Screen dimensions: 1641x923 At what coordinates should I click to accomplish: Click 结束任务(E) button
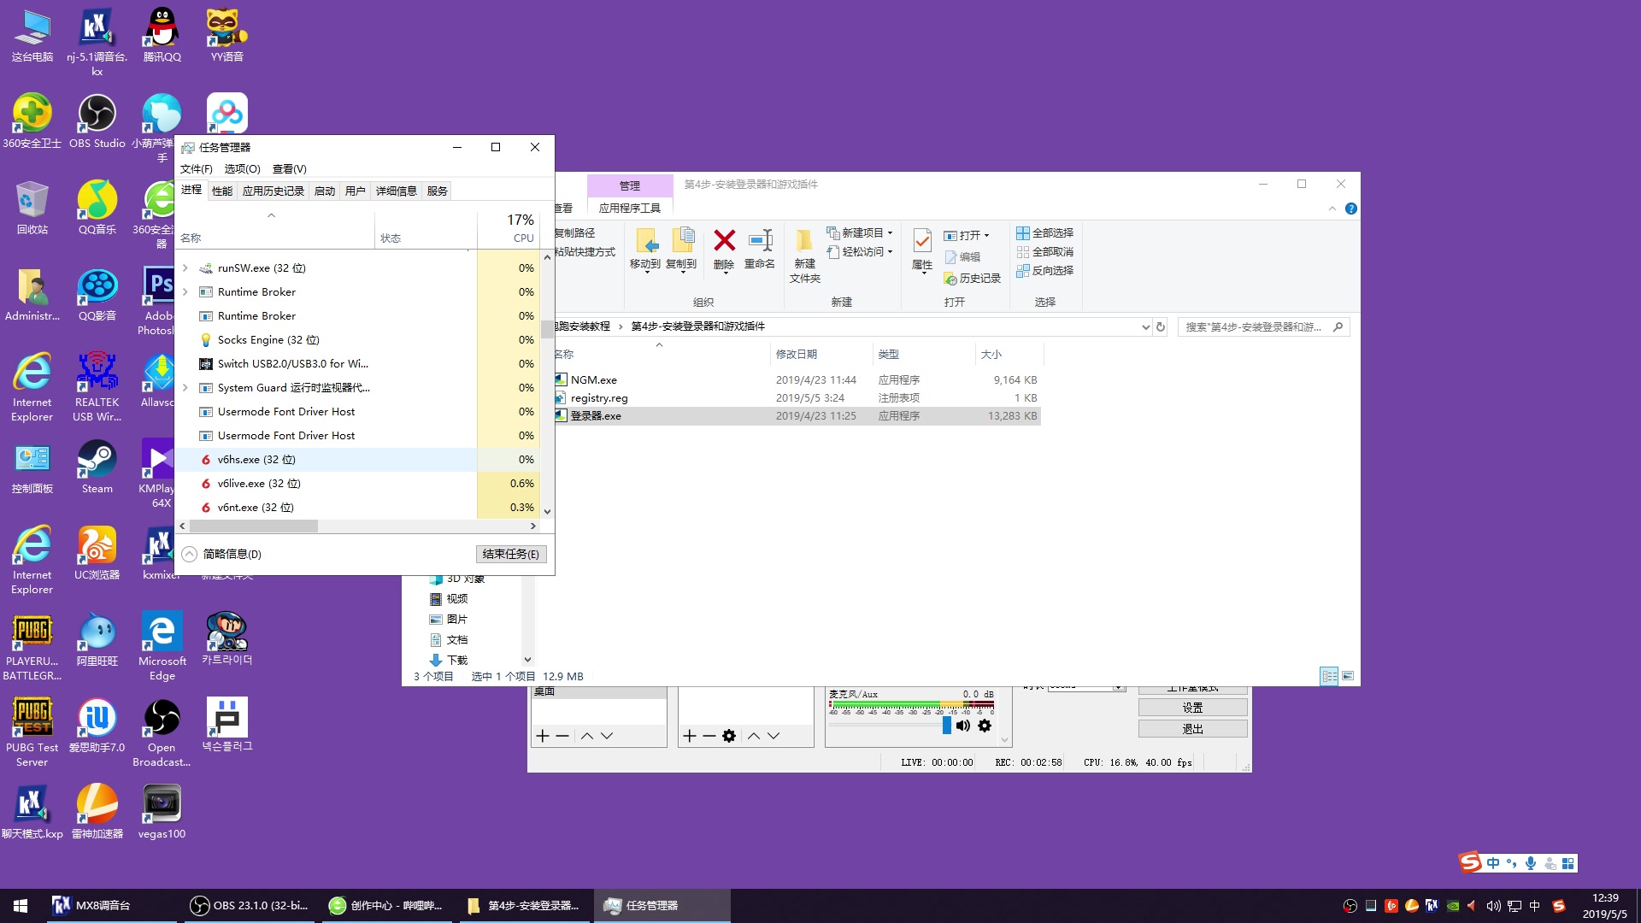(511, 554)
